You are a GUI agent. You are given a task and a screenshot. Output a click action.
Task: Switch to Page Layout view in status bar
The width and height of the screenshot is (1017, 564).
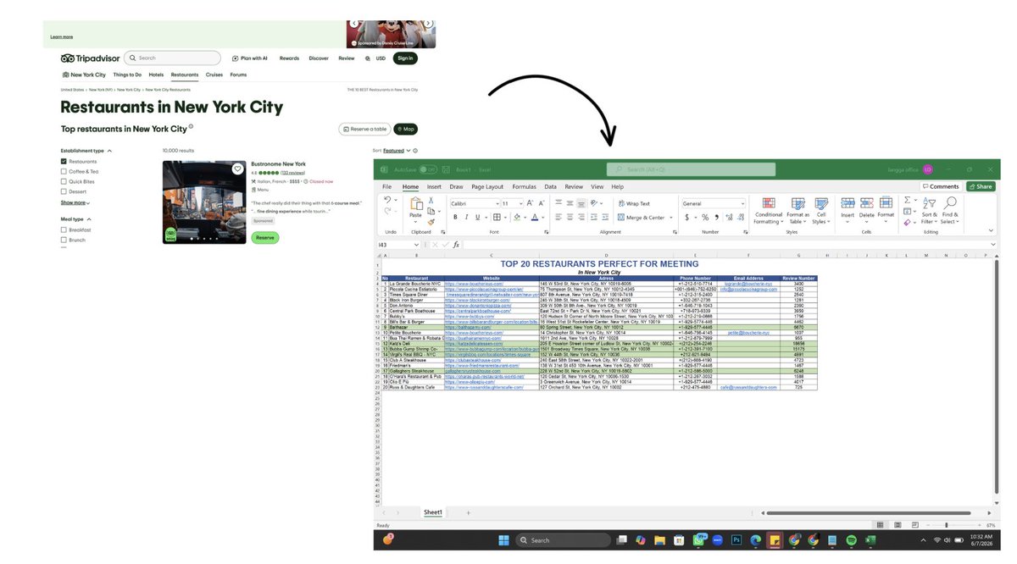898,525
